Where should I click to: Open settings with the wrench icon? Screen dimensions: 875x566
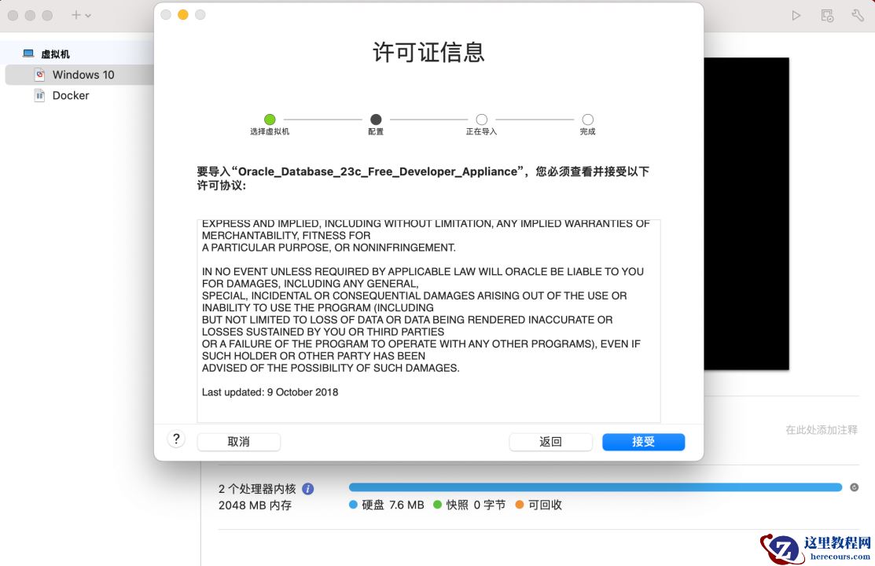pos(858,16)
